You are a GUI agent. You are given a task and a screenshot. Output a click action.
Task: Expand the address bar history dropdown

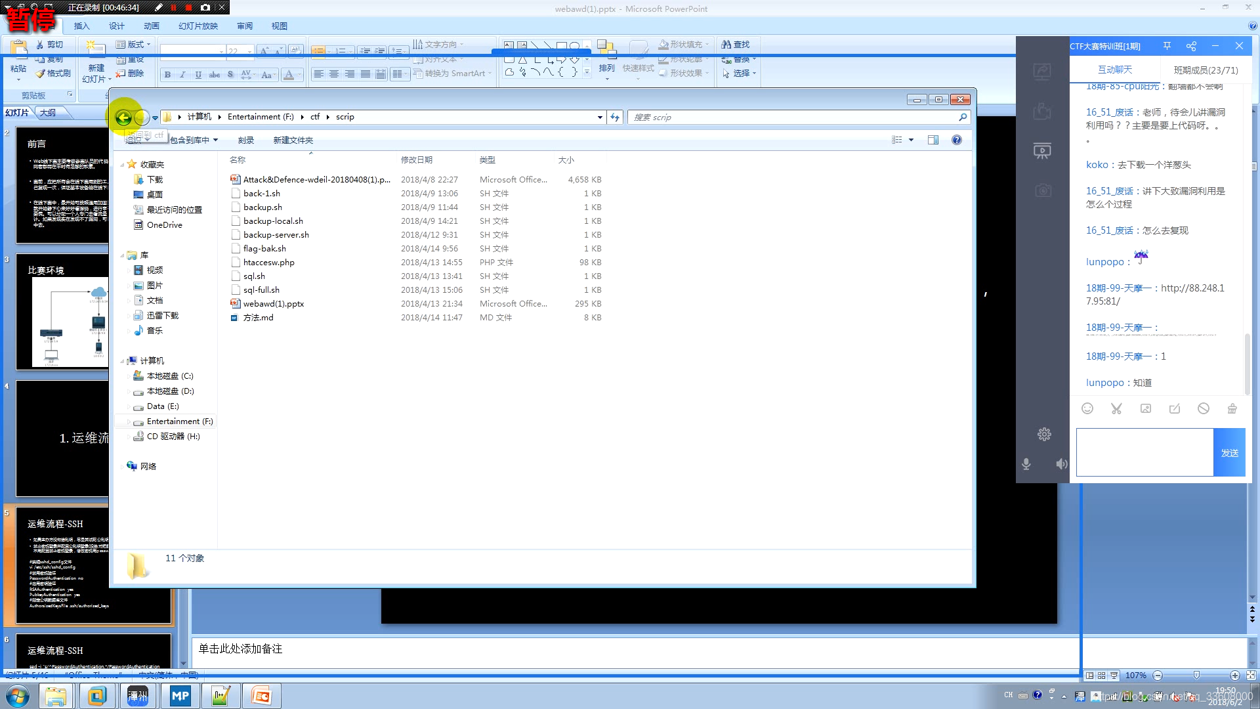click(600, 118)
